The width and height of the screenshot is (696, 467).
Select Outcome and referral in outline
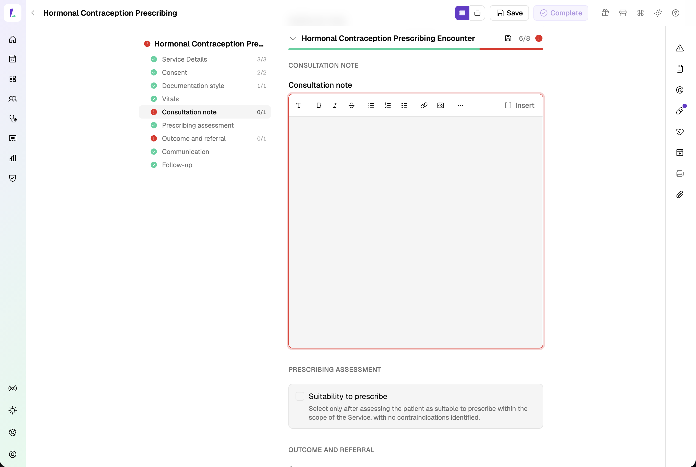[x=205, y=139]
